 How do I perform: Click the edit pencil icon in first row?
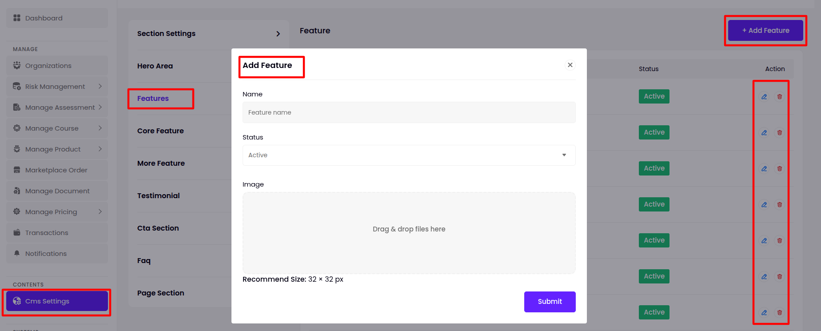point(764,96)
